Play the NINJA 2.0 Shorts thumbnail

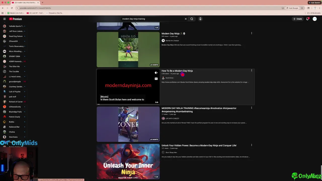click(x=128, y=50)
